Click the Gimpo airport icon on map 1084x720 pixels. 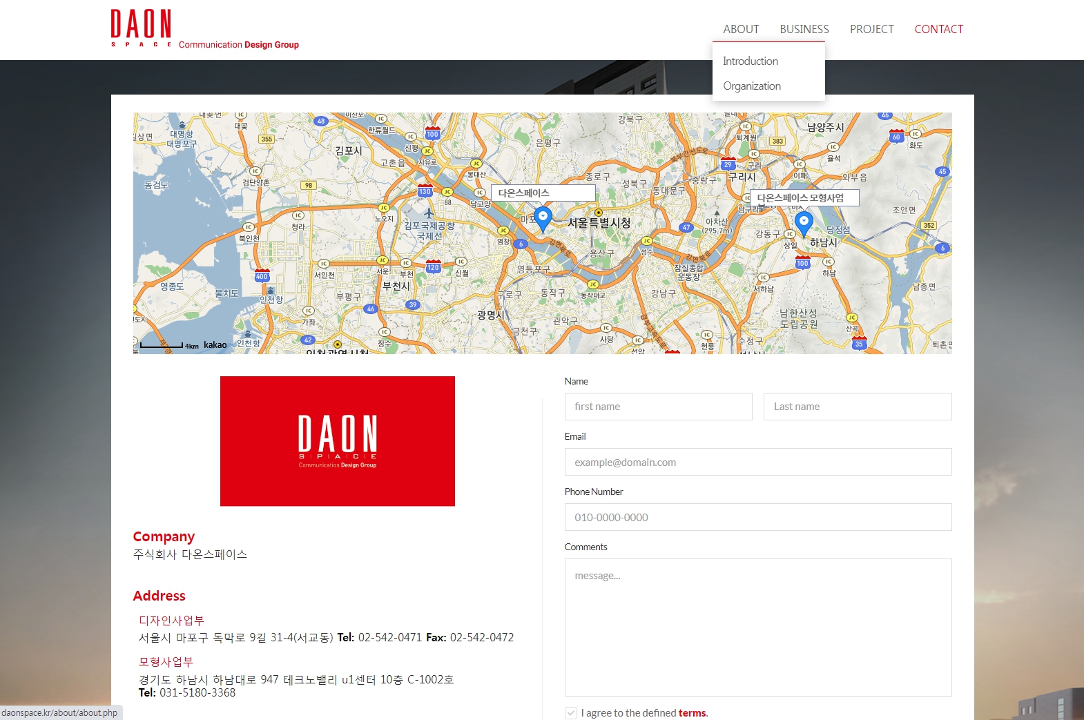(x=429, y=213)
